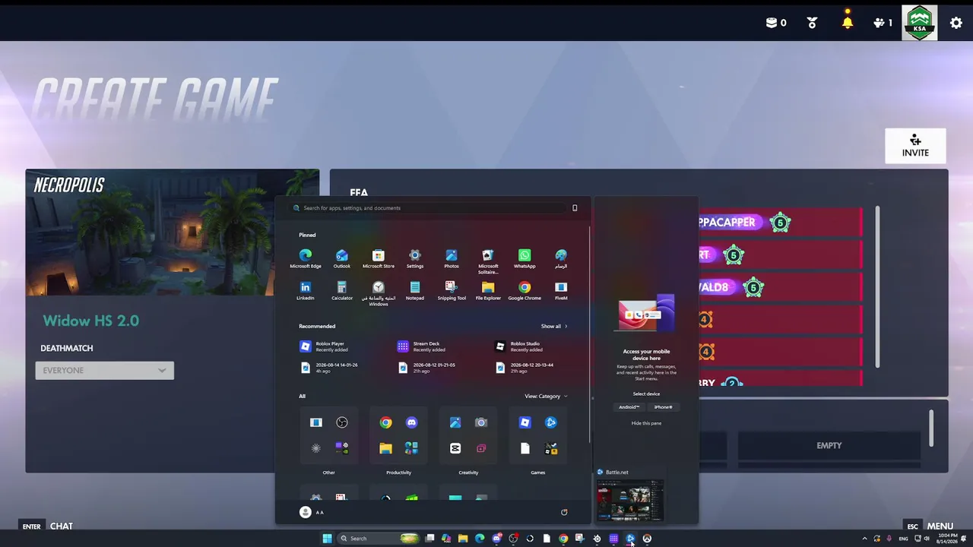Viewport: 973px width, 547px height.
Task: Click the currency stack icon showing 0
Action: point(776,23)
